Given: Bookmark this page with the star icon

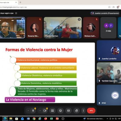Looking at the screenshot, I should coord(109,7).
